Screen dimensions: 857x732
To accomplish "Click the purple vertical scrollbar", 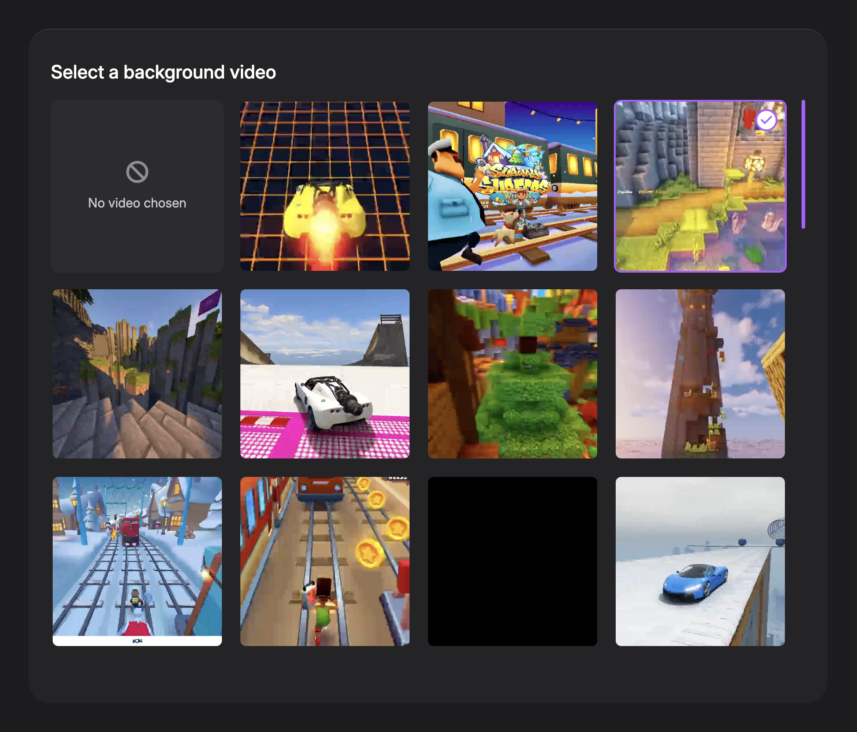I will [x=803, y=164].
